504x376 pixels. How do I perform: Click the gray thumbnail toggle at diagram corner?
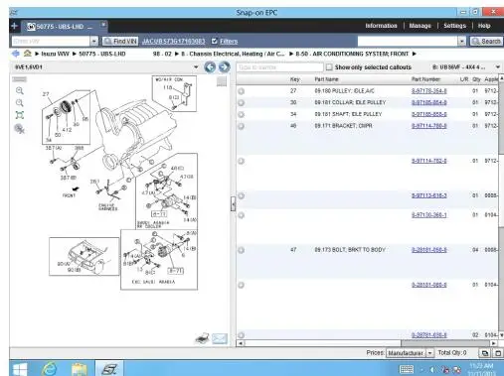222,81
